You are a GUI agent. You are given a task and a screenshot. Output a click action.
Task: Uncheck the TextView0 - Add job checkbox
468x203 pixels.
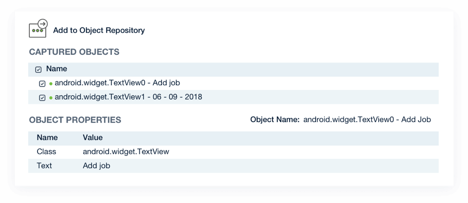pos(42,84)
